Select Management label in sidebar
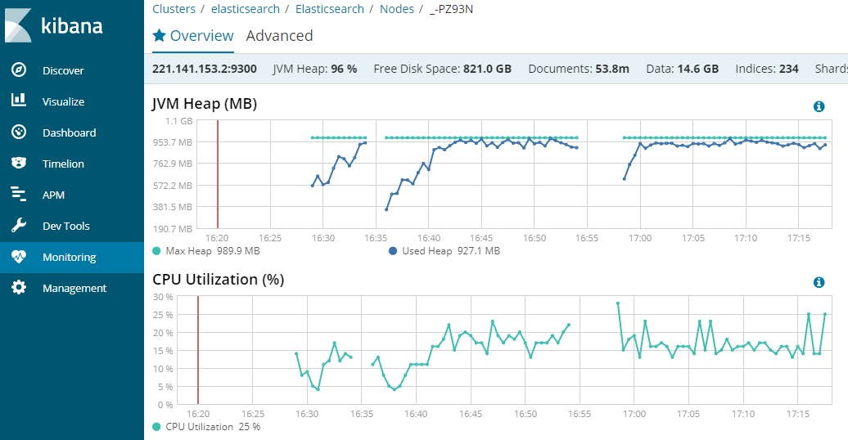848x440 pixels. coord(74,288)
